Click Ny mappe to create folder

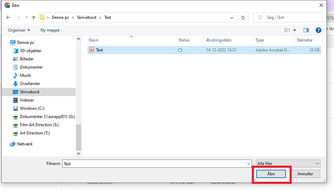tap(49, 30)
